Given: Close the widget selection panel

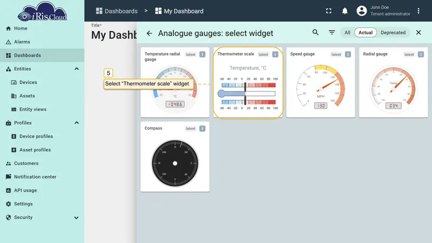Looking at the screenshot, I should [418, 32].
